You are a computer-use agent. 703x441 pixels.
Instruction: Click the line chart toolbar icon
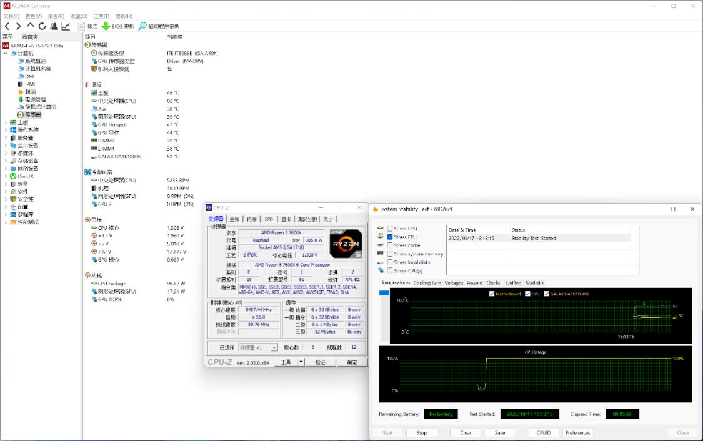click(x=65, y=26)
